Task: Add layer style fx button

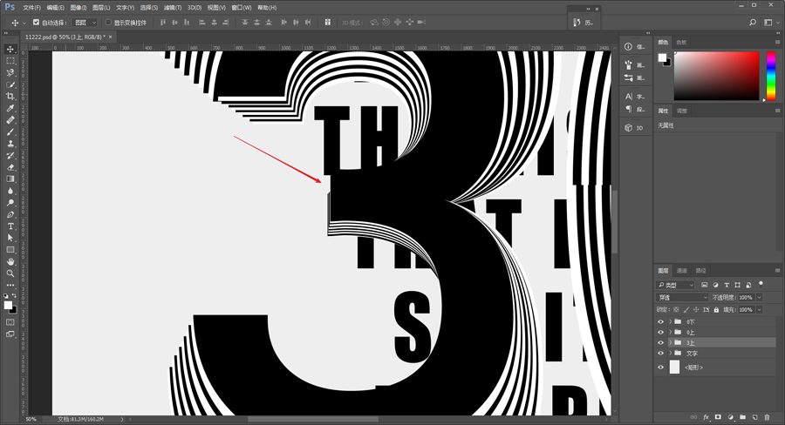Action: pos(706,417)
